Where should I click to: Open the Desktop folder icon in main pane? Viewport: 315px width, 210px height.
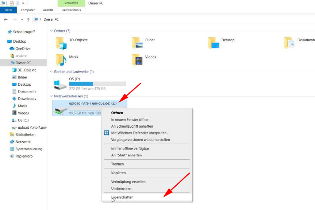click(x=213, y=43)
